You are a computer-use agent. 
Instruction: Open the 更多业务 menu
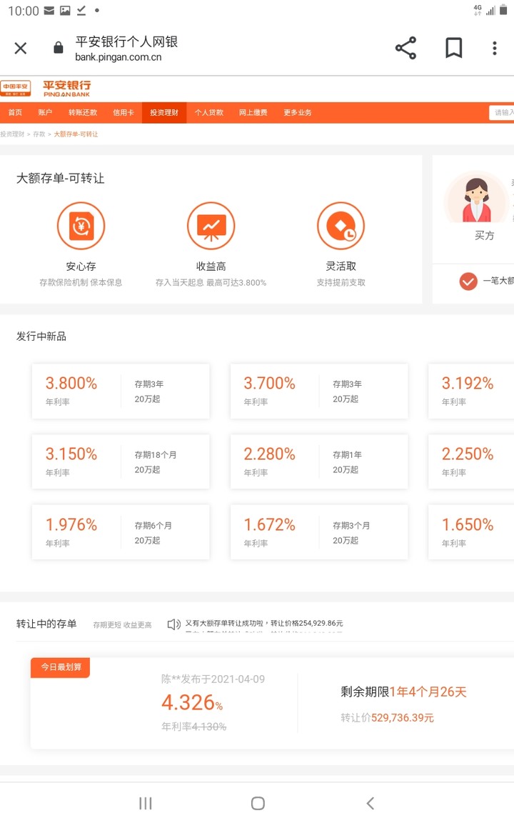(298, 112)
